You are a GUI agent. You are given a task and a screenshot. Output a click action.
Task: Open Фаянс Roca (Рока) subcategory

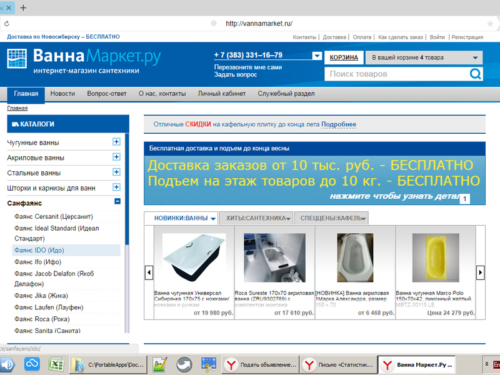(x=42, y=319)
